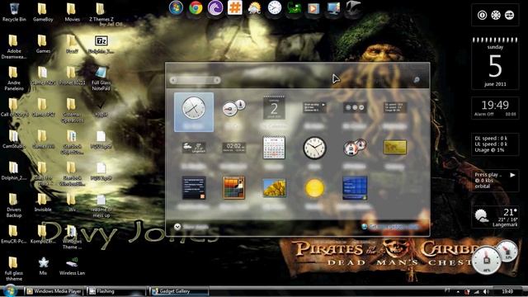This screenshot has width=528, height=297.
Task: Select the blue Windows Media Center gadget in gallery
Action: pyautogui.click(x=355, y=187)
